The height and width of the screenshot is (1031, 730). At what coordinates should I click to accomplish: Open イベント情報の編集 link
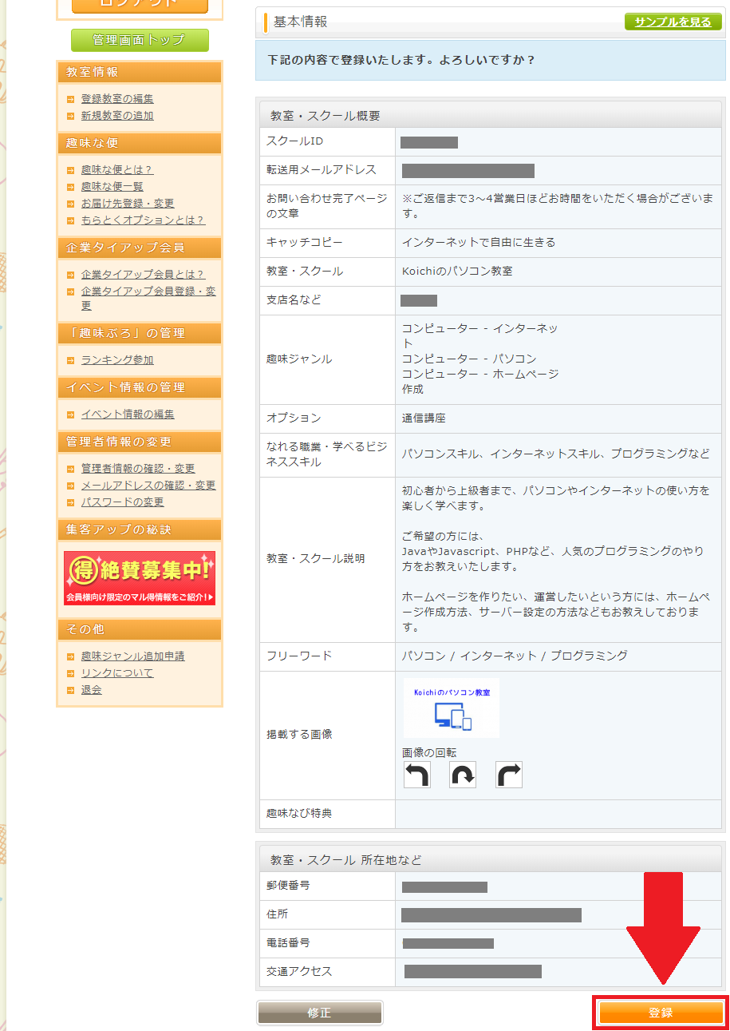[128, 414]
